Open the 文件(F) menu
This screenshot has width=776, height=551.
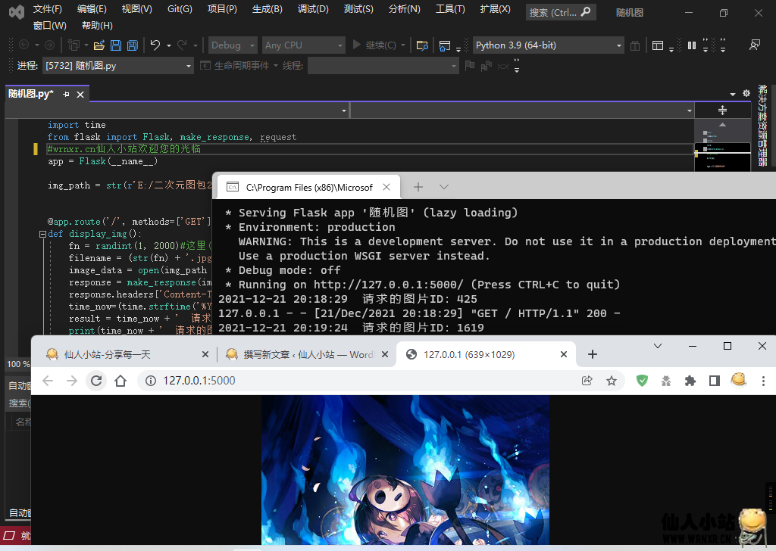pos(48,9)
